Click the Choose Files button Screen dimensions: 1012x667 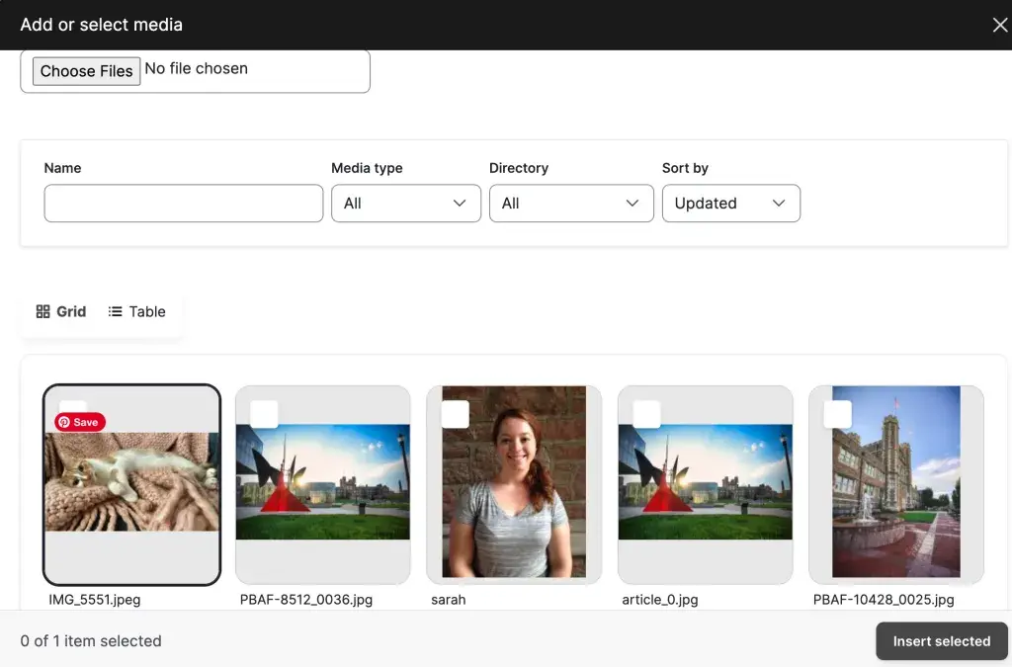[87, 71]
